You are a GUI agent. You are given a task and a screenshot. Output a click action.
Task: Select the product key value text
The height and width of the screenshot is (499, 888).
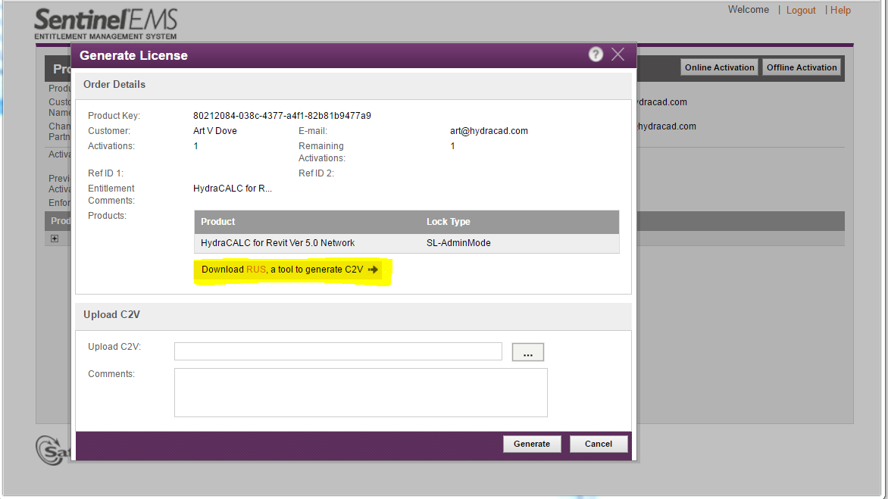pos(282,115)
